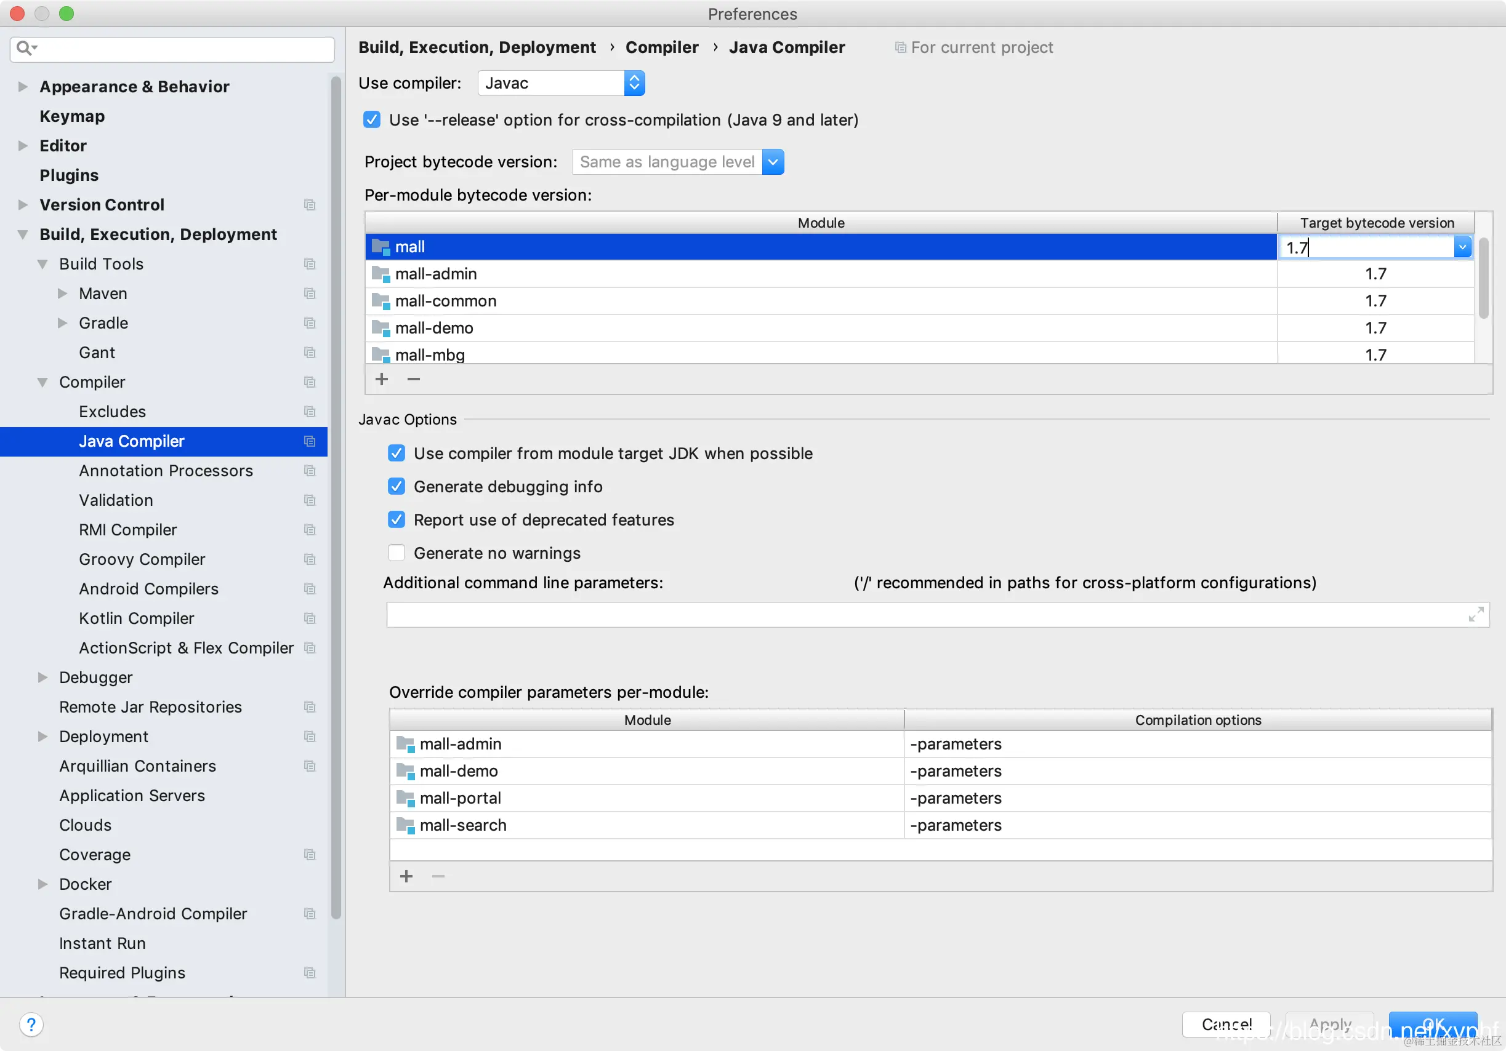The height and width of the screenshot is (1051, 1506).
Task: Click expand icon in additional parameters field
Action: point(1475,614)
